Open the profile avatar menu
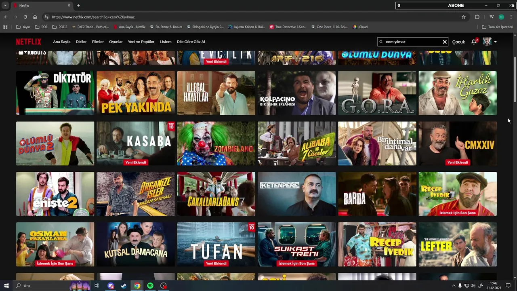Image resolution: width=517 pixels, height=291 pixels. pos(487,42)
